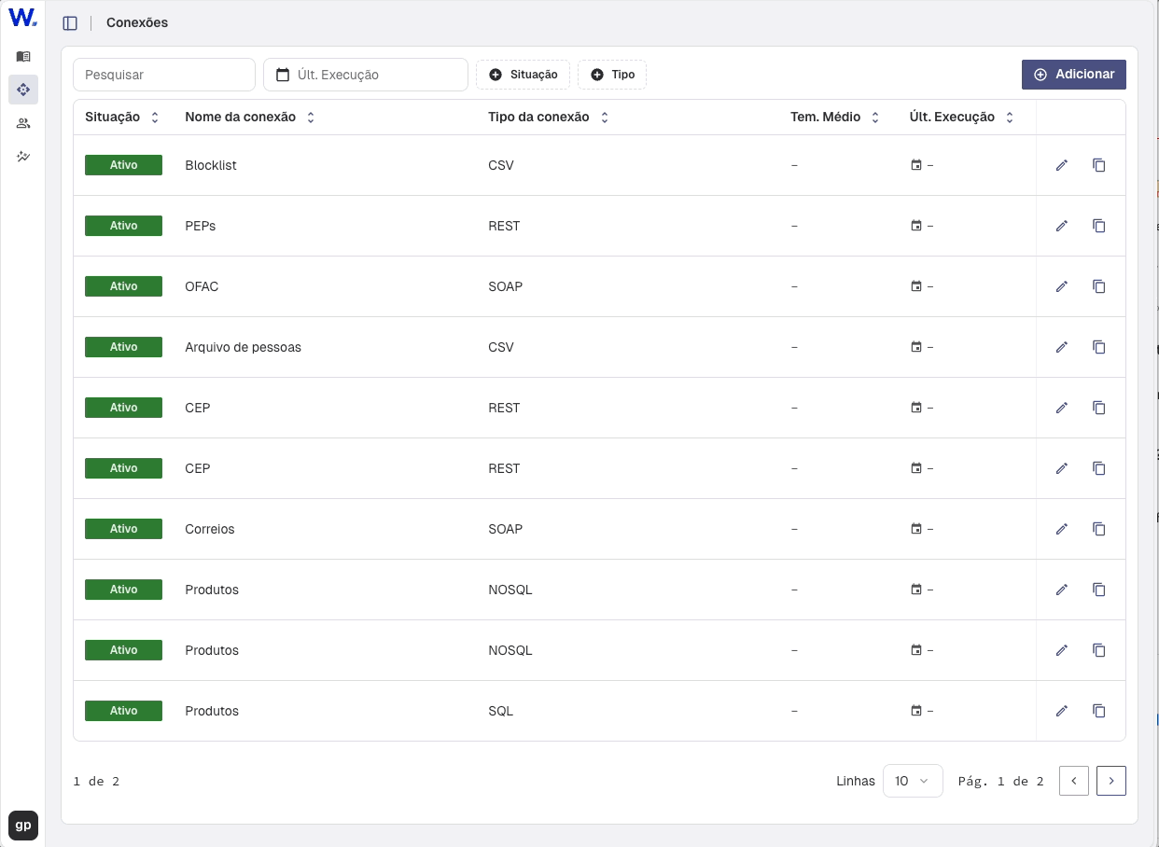Image resolution: width=1159 pixels, height=847 pixels.
Task: Expand the Linhas rows-per-page dropdown
Action: (x=912, y=781)
